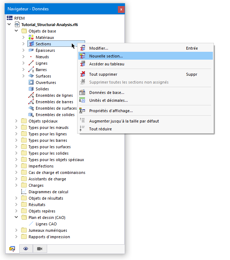Click the RFEM application icon at tree top

(10, 18)
